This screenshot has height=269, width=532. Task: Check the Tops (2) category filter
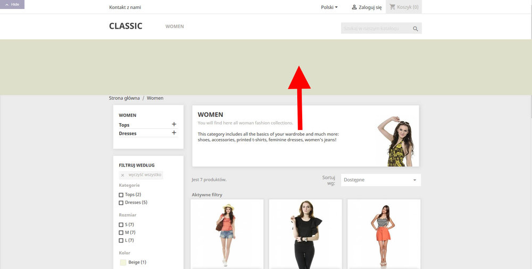click(121, 195)
